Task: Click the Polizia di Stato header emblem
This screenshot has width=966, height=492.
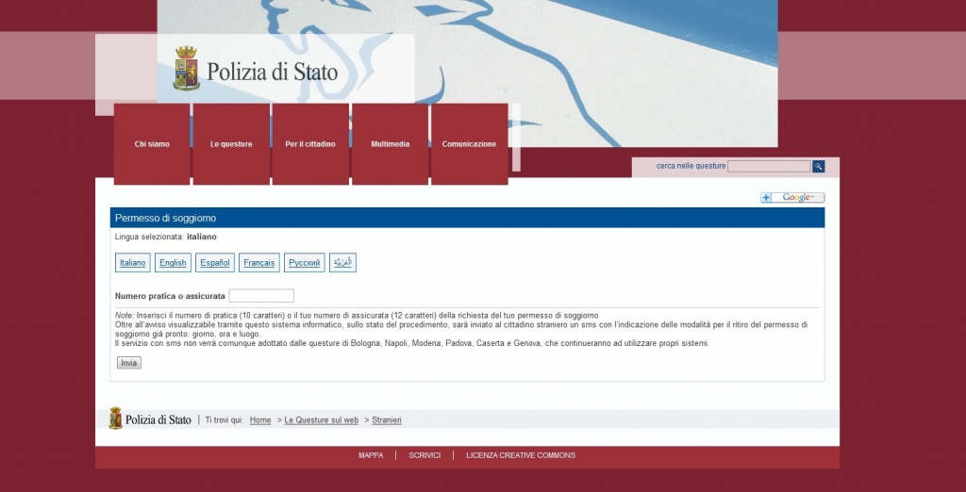Action: (x=187, y=69)
